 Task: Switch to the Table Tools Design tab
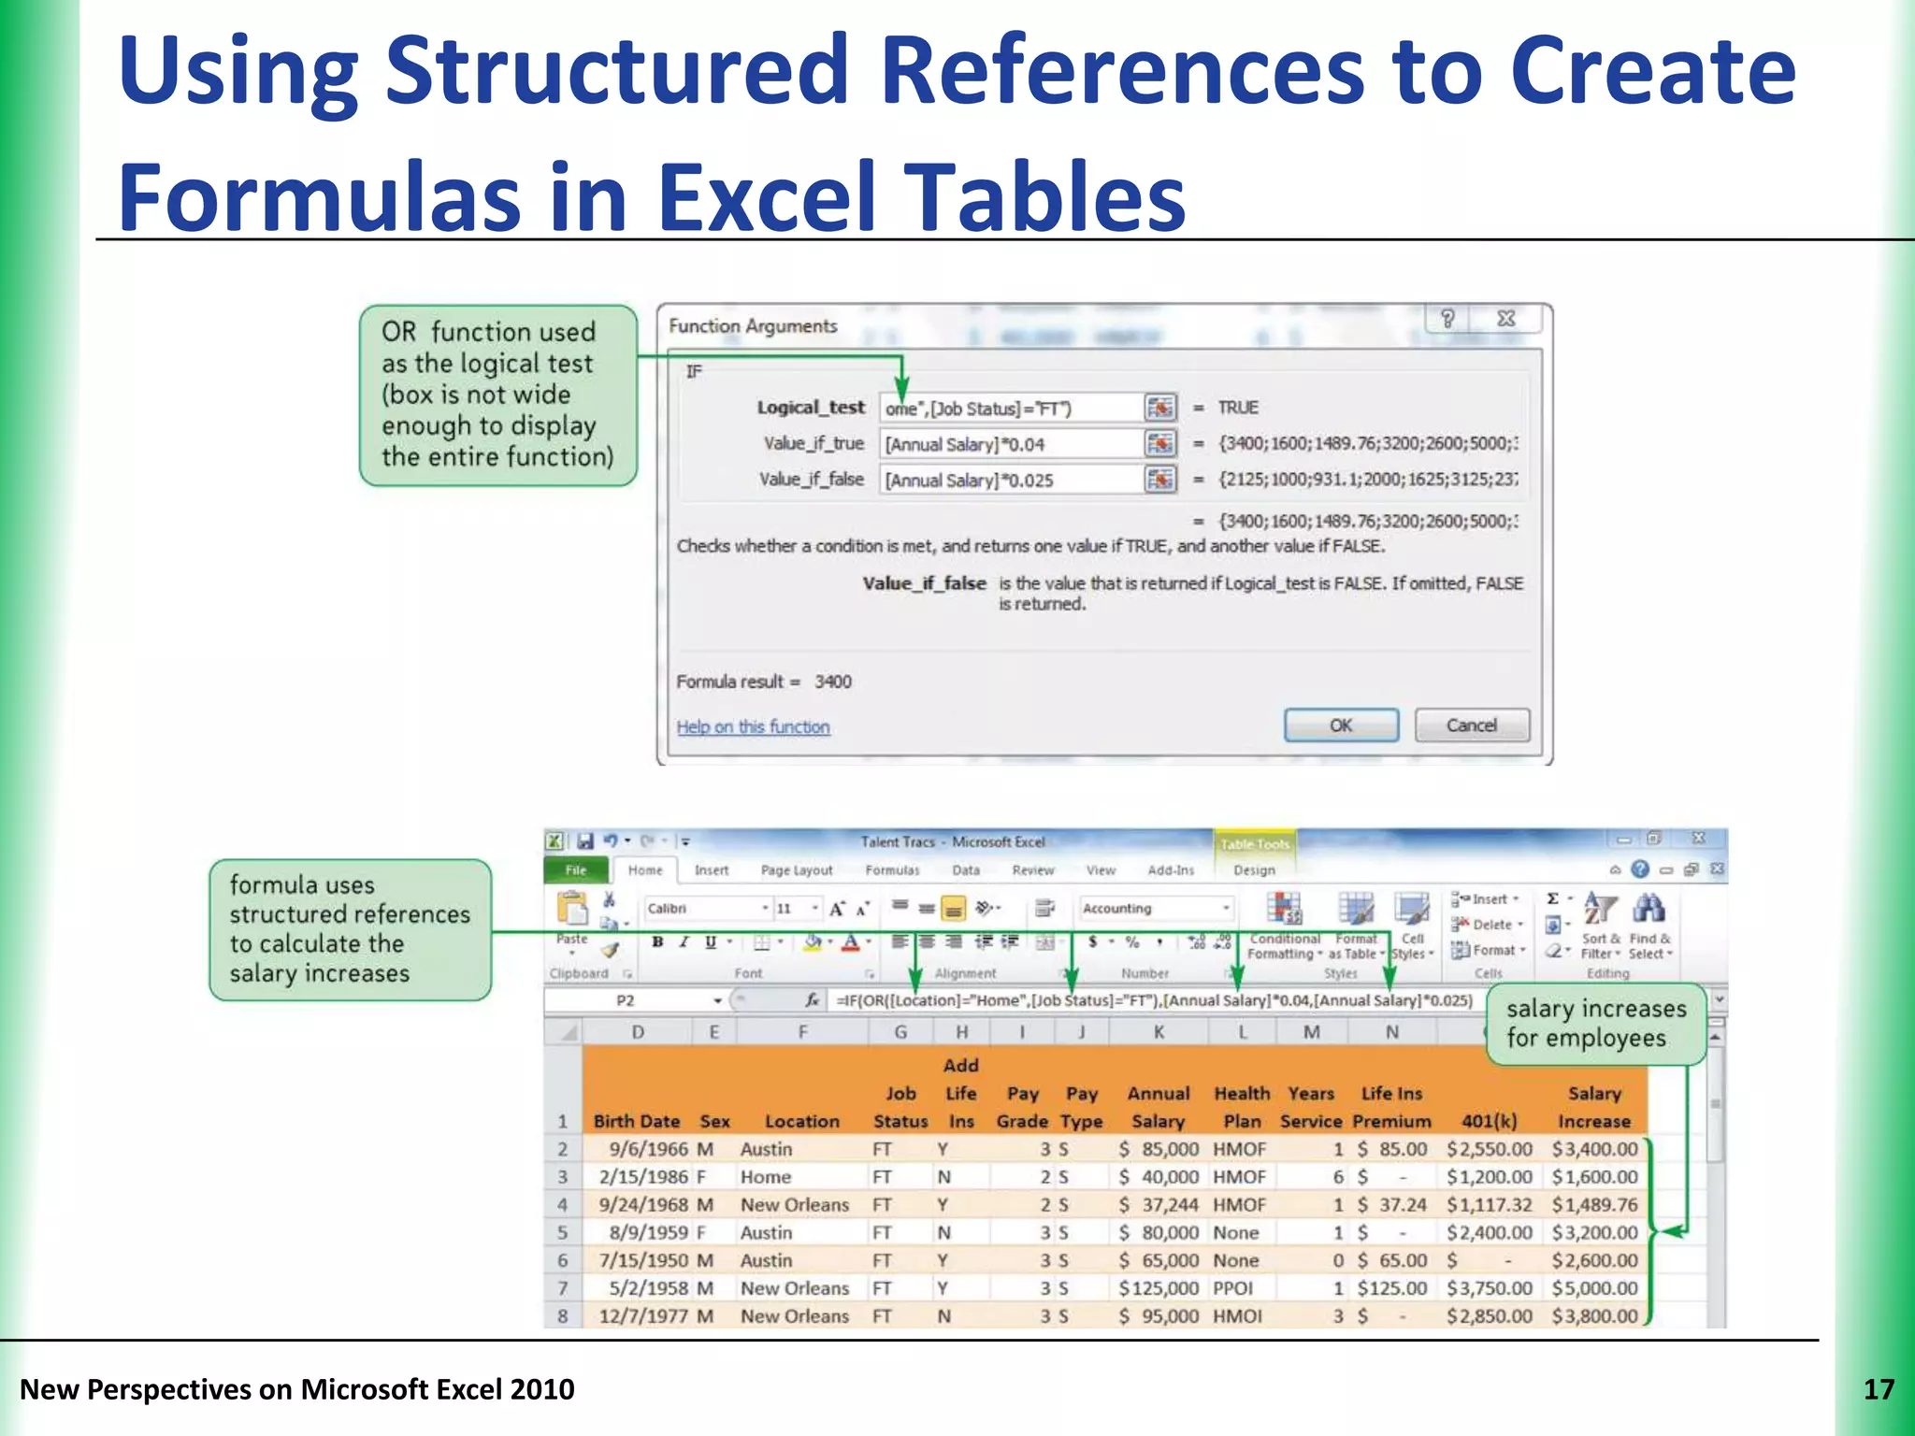pyautogui.click(x=1254, y=869)
